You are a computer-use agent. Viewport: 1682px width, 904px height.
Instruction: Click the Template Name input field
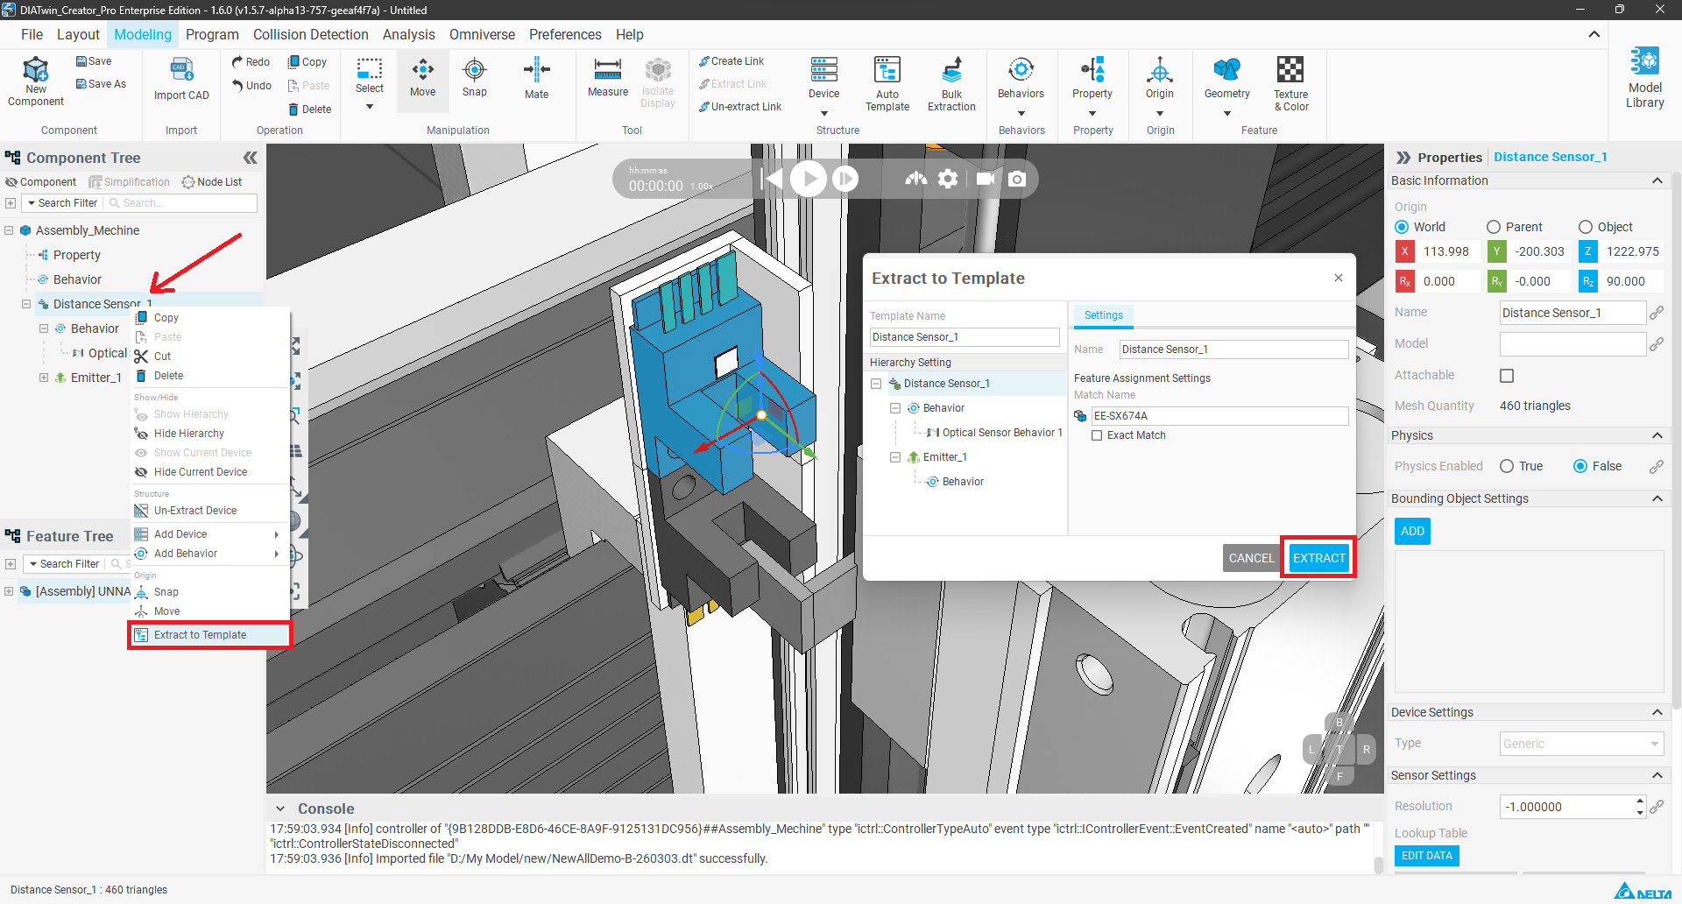pyautogui.click(x=965, y=337)
